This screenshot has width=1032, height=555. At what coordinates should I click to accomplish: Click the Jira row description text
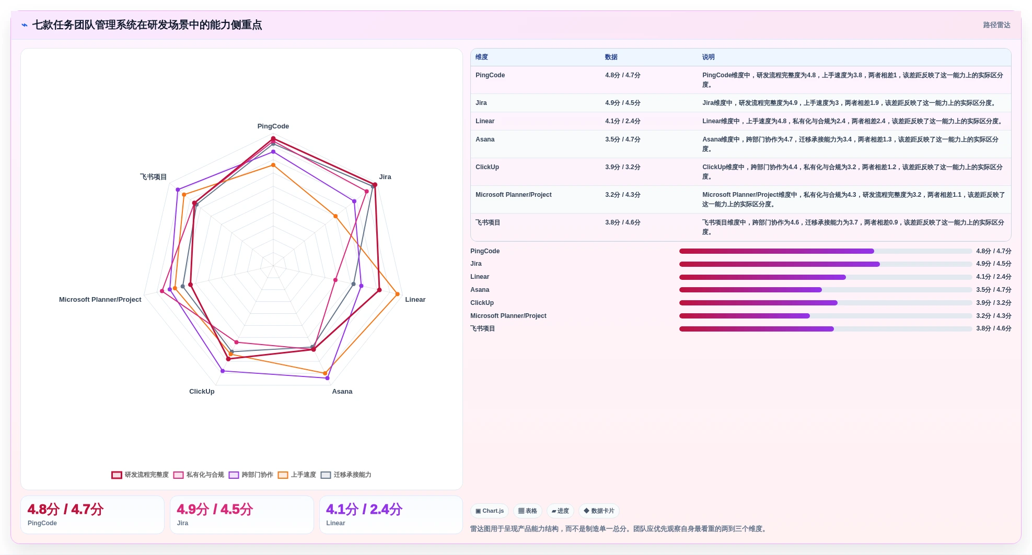coord(850,103)
